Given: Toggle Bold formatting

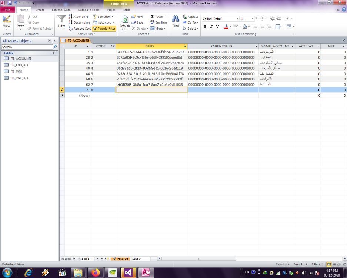Looking at the screenshot, I should pos(205,27).
